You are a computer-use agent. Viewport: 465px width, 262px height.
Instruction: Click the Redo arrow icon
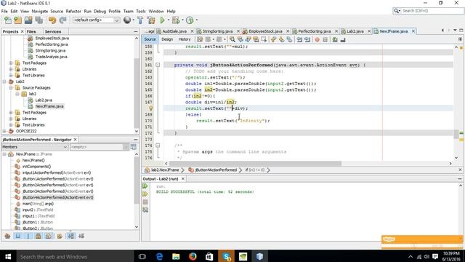coord(62,20)
